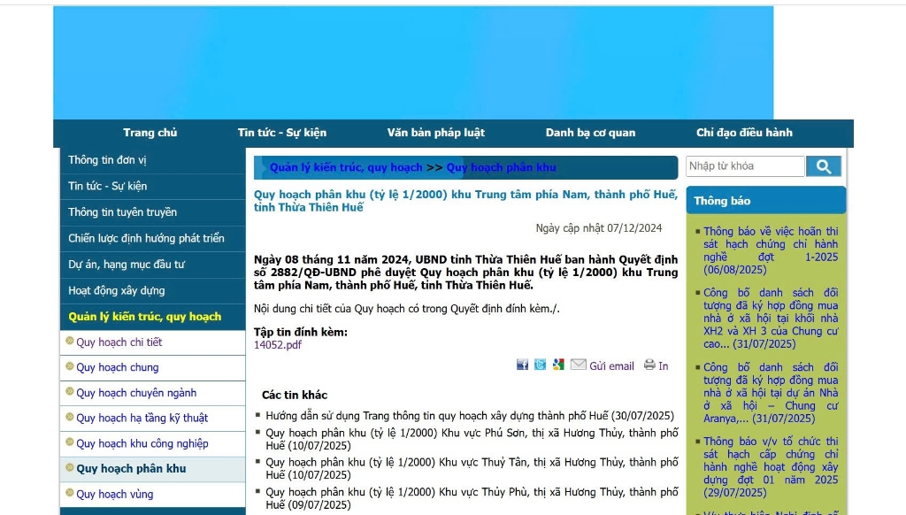Select Tin tức - Sự kiện in sidebar
This screenshot has height=515, width=906.
pyautogui.click(x=152, y=186)
